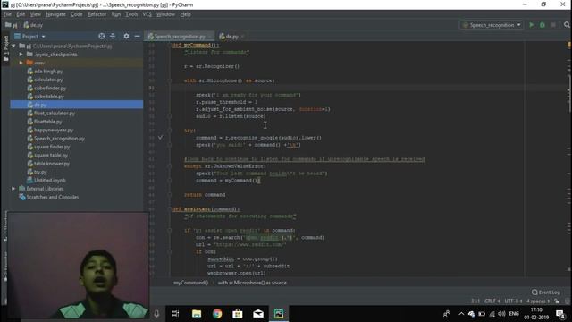Open float_calculator.py in the project tree
The height and width of the screenshot is (322, 572).
pos(51,114)
